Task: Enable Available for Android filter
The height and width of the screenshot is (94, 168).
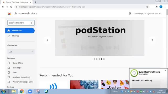Action: coord(9,77)
